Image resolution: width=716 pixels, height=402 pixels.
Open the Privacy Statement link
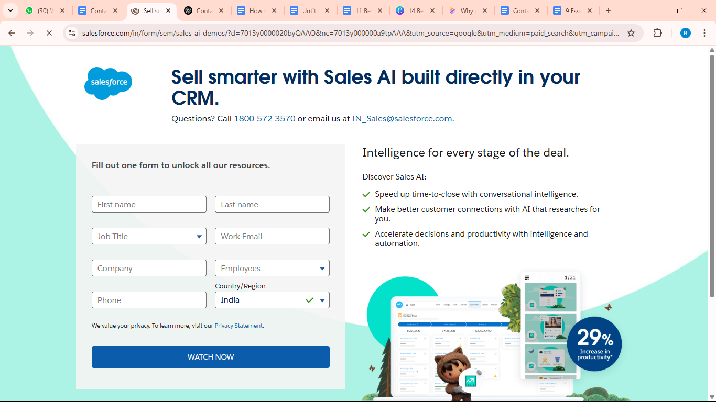pyautogui.click(x=238, y=325)
